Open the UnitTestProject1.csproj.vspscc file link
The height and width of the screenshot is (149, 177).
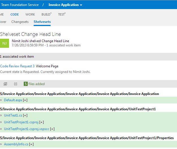[27, 129]
